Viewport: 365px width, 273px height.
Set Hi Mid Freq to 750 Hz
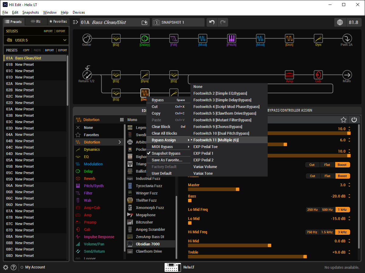coord(312,232)
